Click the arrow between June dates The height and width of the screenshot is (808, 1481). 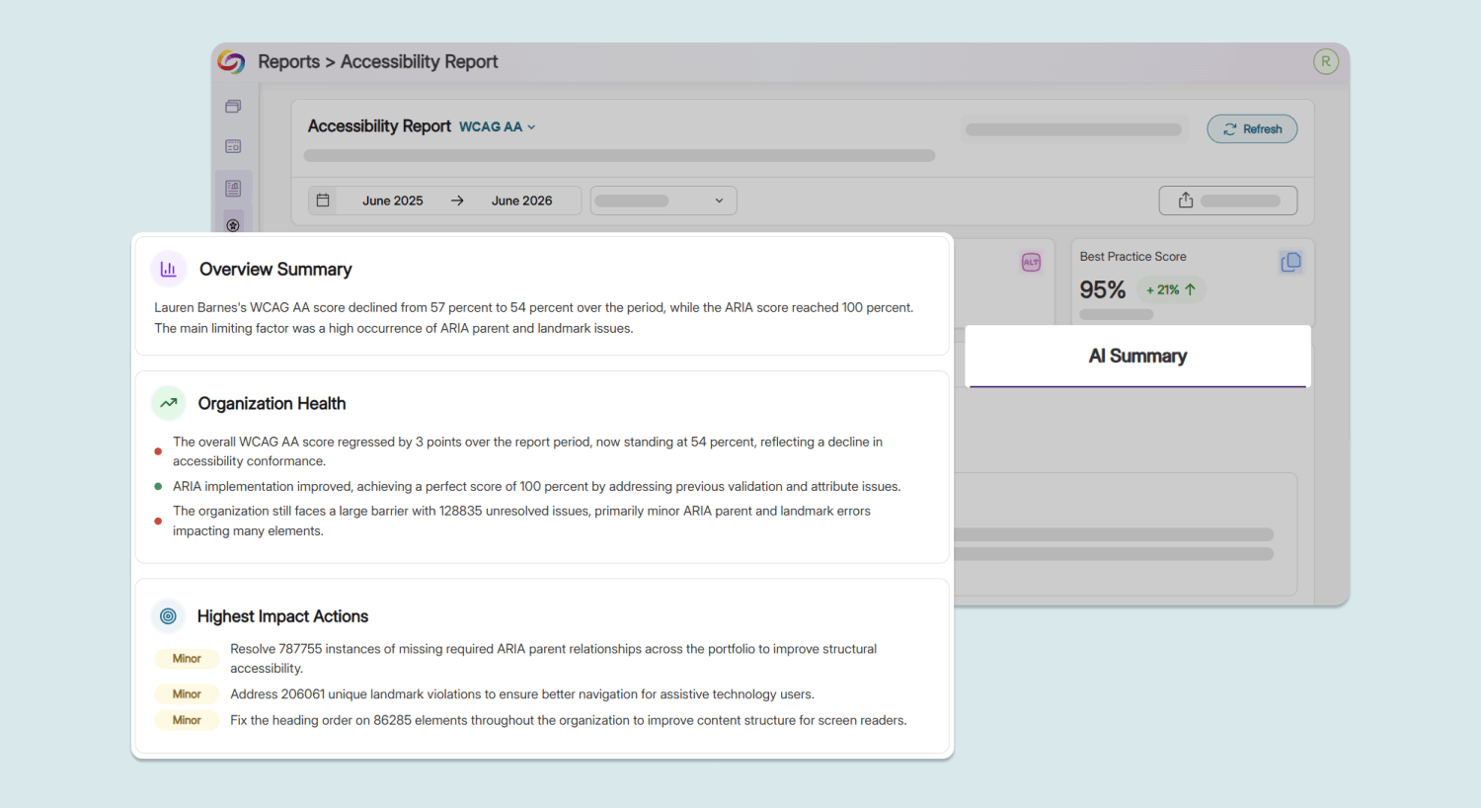[x=457, y=201]
